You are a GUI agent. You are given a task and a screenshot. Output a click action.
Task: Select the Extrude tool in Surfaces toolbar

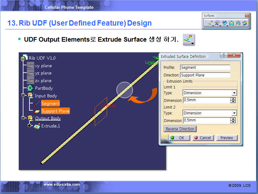[210, 23]
